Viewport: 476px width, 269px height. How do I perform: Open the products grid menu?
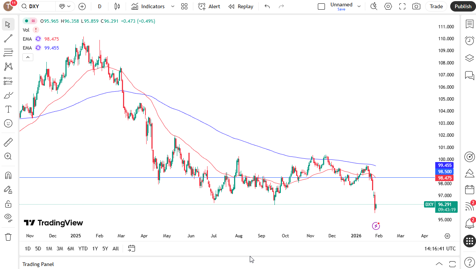pyautogui.click(x=469, y=241)
